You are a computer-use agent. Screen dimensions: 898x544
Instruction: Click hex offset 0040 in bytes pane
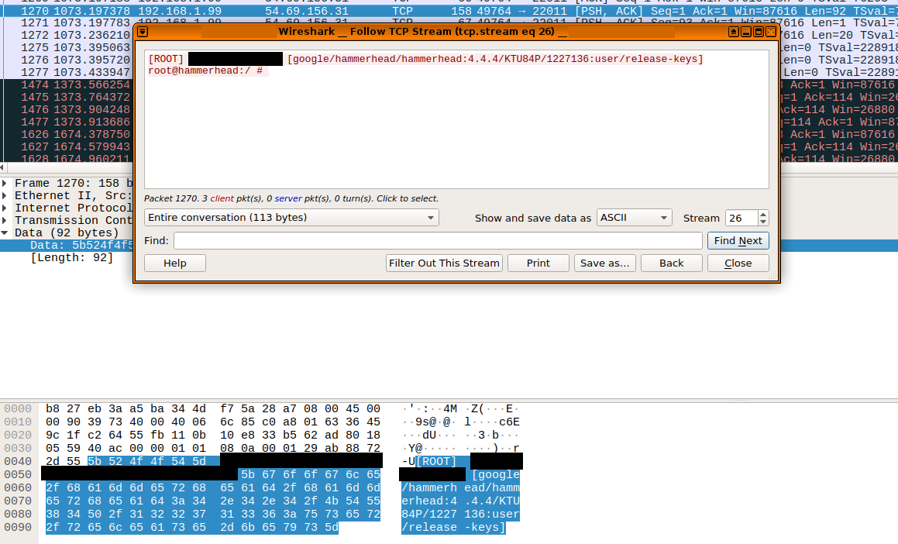pyautogui.click(x=18, y=462)
